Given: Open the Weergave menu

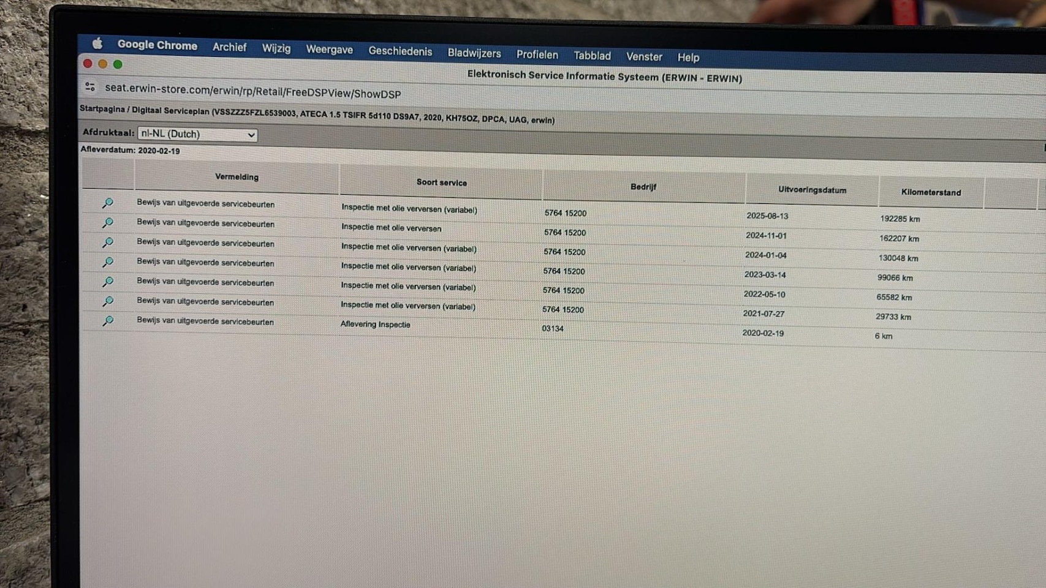Looking at the screenshot, I should pos(329,50).
